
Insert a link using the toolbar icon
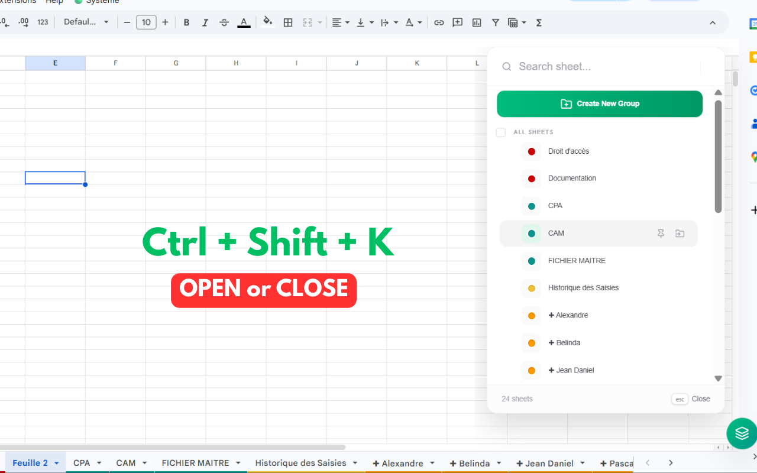pyautogui.click(x=439, y=22)
